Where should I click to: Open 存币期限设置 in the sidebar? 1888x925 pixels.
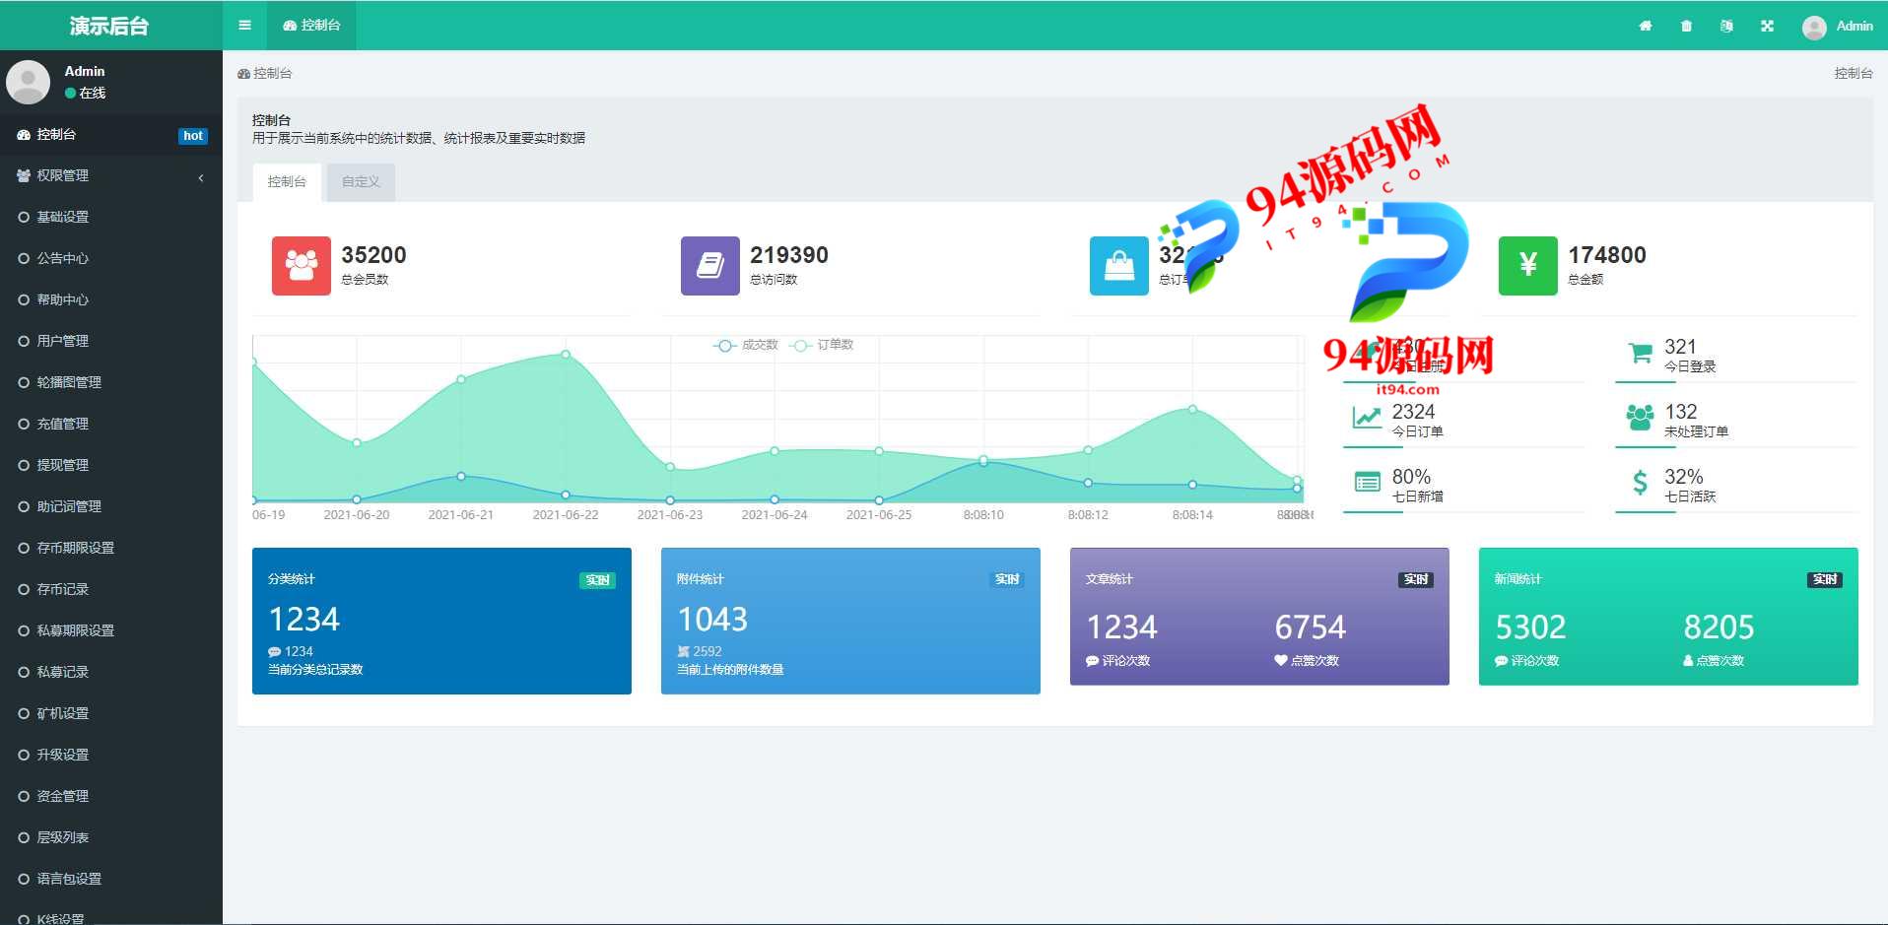tap(111, 549)
